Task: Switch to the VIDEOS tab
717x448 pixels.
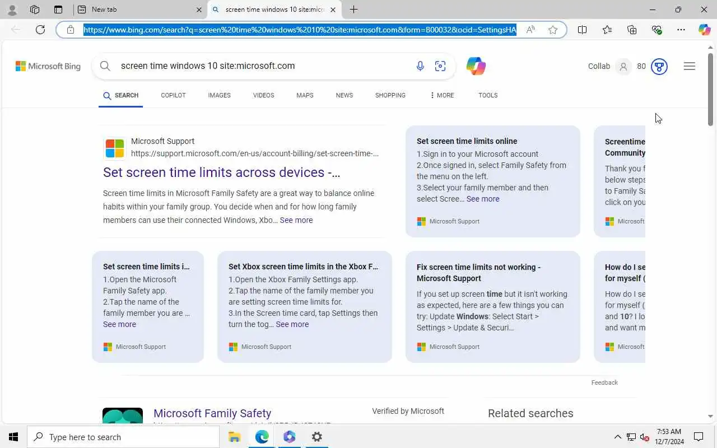Action: [x=263, y=95]
